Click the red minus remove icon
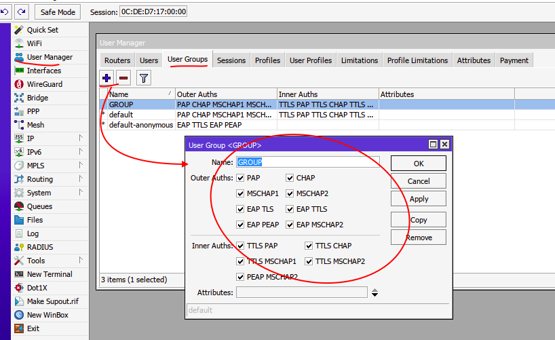 click(123, 78)
